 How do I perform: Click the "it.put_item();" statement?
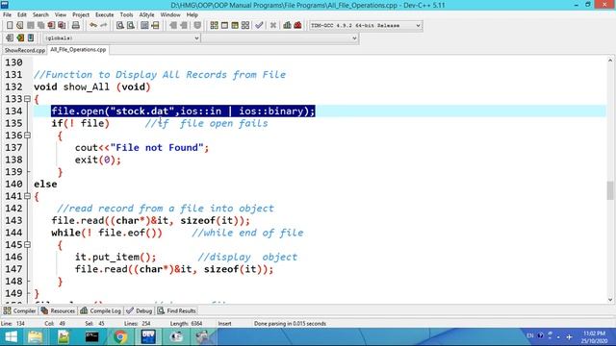click(115, 257)
